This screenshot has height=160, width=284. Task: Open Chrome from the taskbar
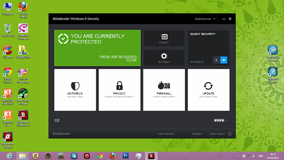(x=99, y=156)
